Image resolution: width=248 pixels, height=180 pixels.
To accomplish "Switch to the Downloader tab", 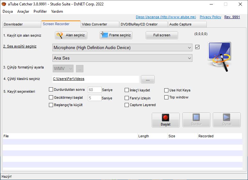I will point(22,24).
